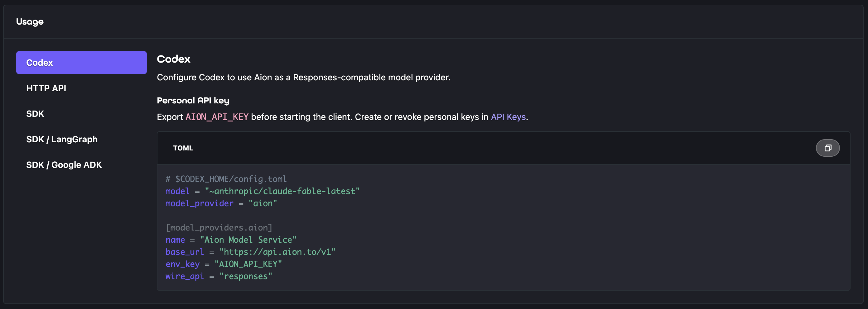Click the wire_api = "responses" line

(219, 276)
